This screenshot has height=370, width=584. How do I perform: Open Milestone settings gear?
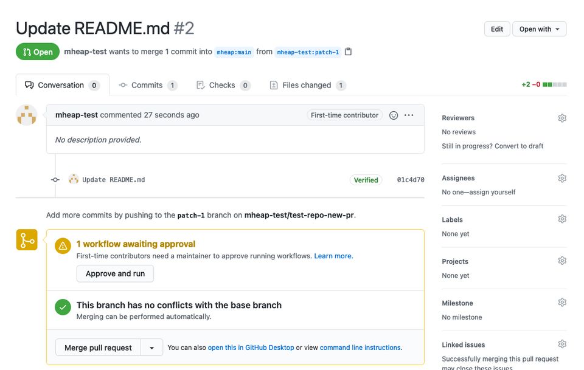562,303
